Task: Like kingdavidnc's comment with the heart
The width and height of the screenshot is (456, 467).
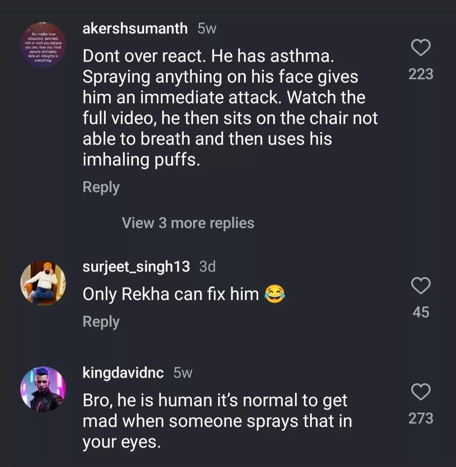Action: click(421, 392)
